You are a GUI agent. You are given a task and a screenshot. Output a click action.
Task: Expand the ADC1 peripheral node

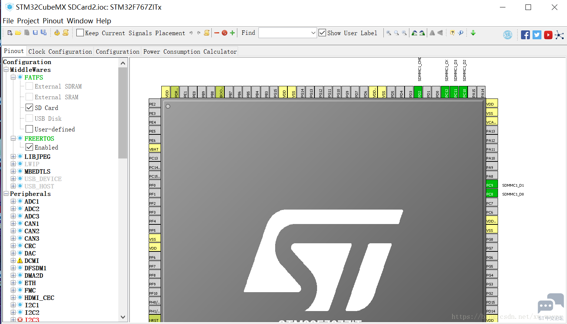coord(13,201)
